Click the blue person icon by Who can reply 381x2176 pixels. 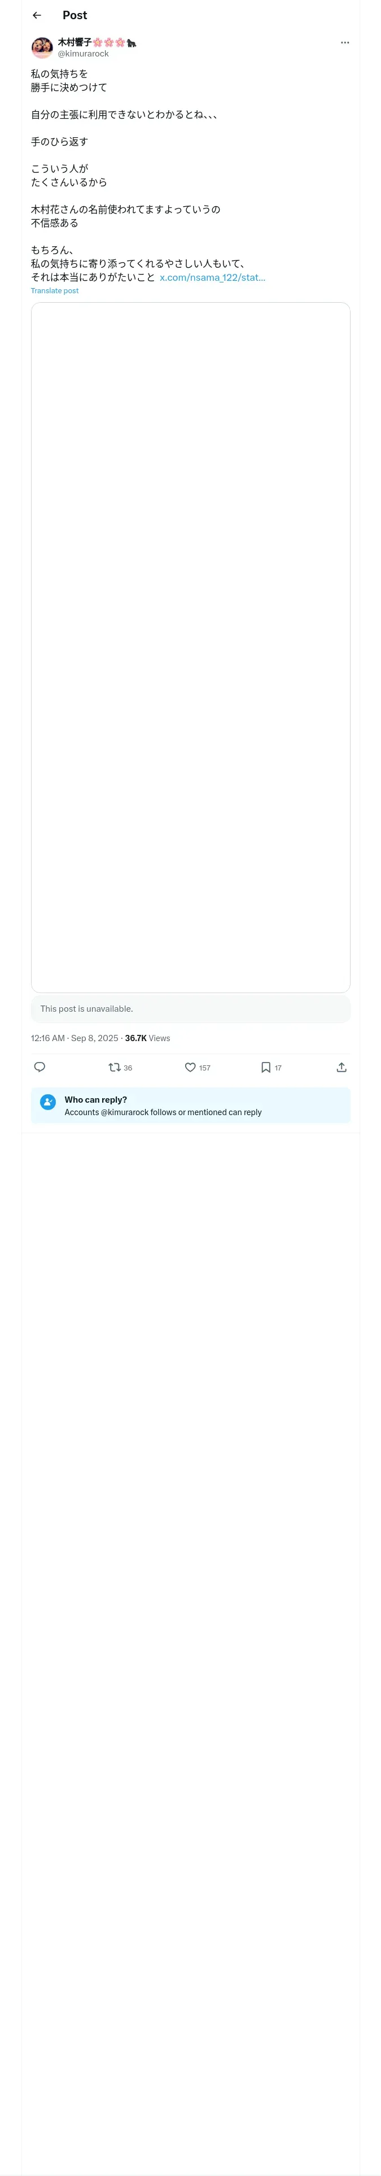(48, 1102)
